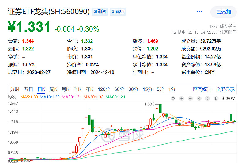Zoom out the chart with minus icon
The image size is (245, 163).
[x=190, y=98]
